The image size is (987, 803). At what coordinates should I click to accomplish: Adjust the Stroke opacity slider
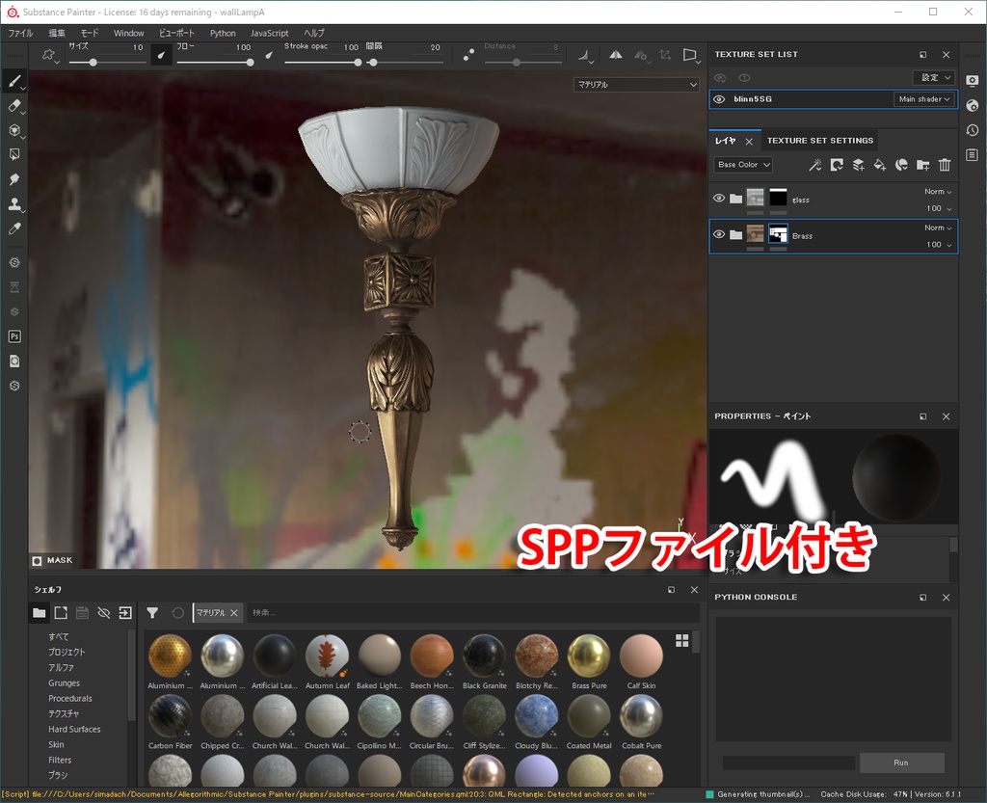coord(323,63)
